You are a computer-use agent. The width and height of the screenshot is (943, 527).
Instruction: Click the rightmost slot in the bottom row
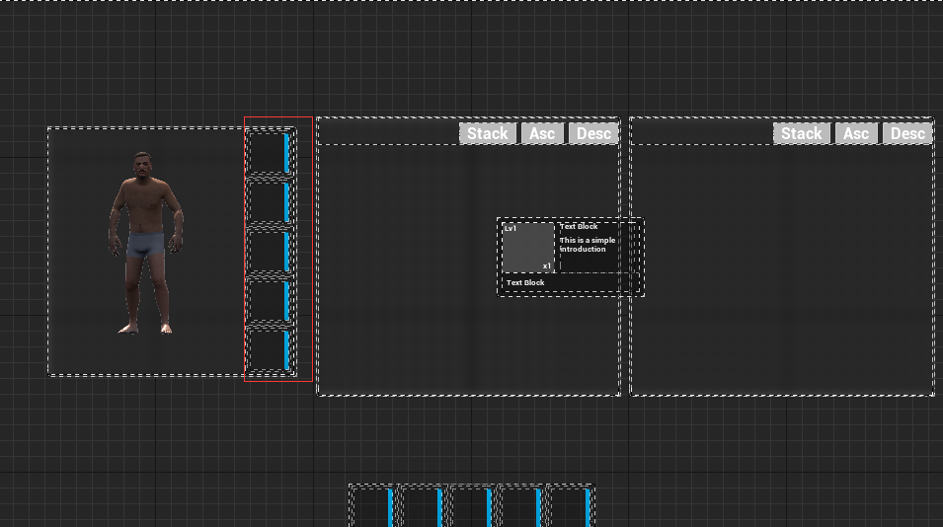point(571,507)
